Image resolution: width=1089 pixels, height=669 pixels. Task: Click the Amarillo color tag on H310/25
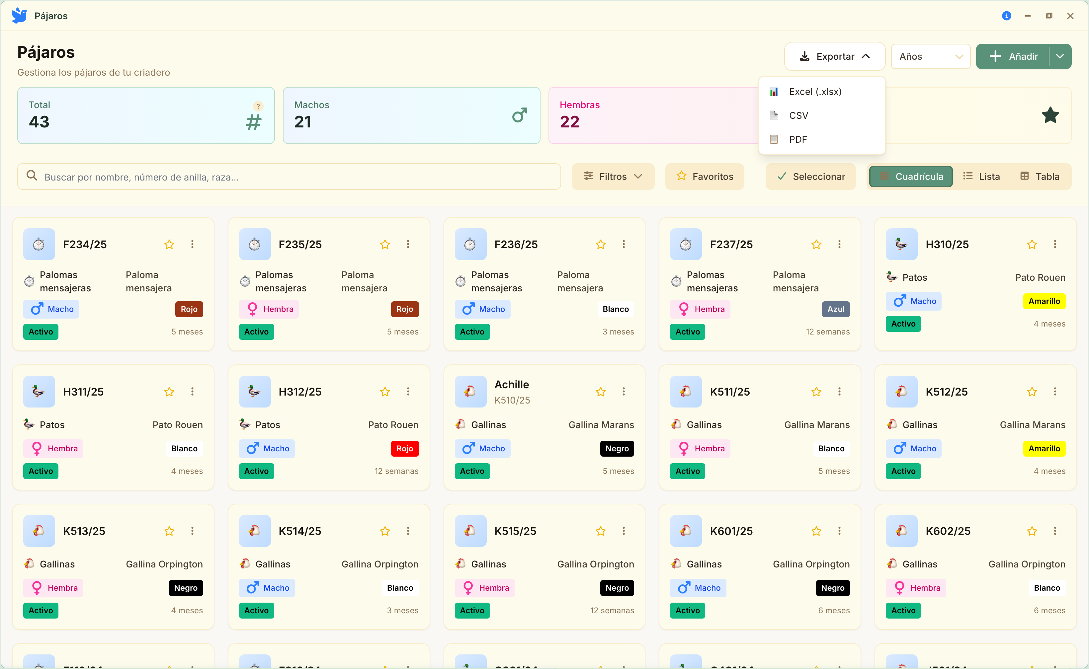(1044, 301)
